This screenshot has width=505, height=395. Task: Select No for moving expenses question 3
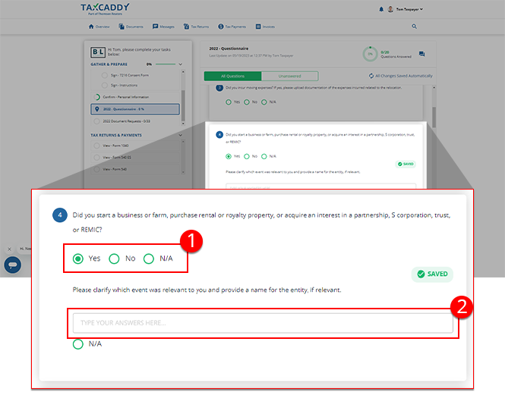[x=247, y=102]
